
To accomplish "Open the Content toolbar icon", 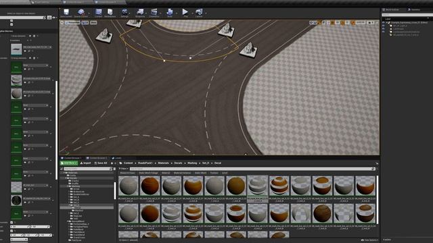I will coord(98,13).
